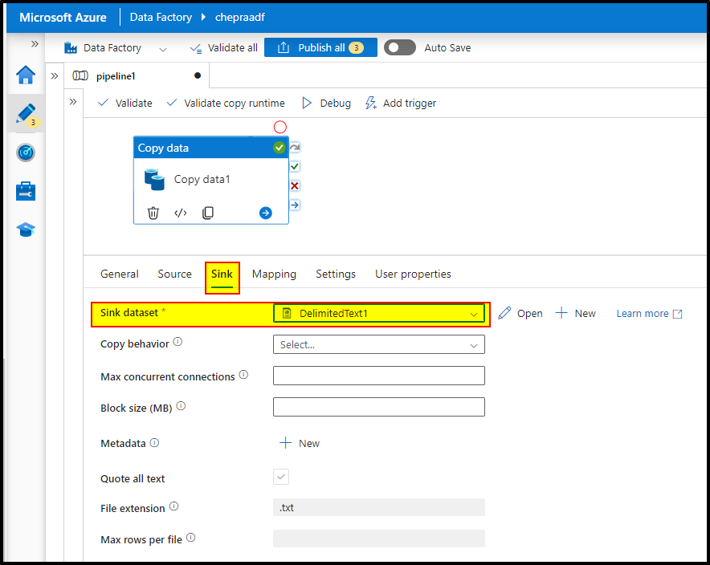
Task: Open the Author pencil icon
Action: click(x=26, y=113)
